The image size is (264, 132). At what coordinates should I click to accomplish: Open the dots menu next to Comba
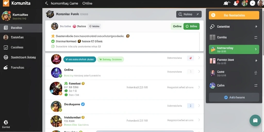[256, 37]
